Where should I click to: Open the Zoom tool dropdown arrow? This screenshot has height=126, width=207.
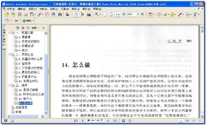100,14
